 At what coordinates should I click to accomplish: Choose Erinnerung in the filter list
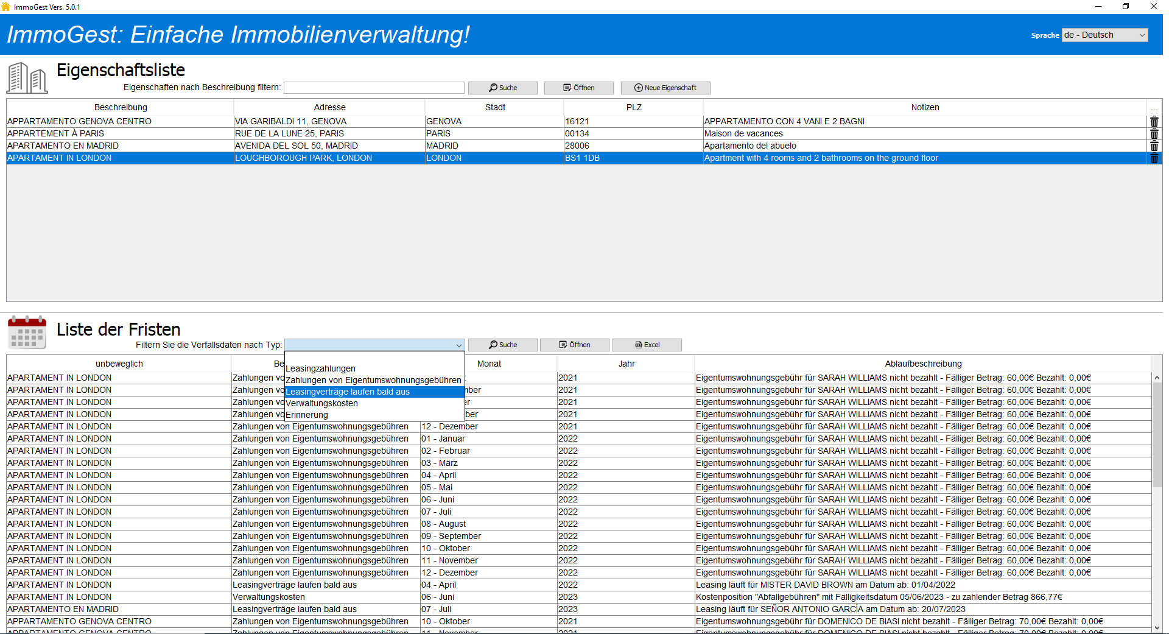pyautogui.click(x=374, y=415)
